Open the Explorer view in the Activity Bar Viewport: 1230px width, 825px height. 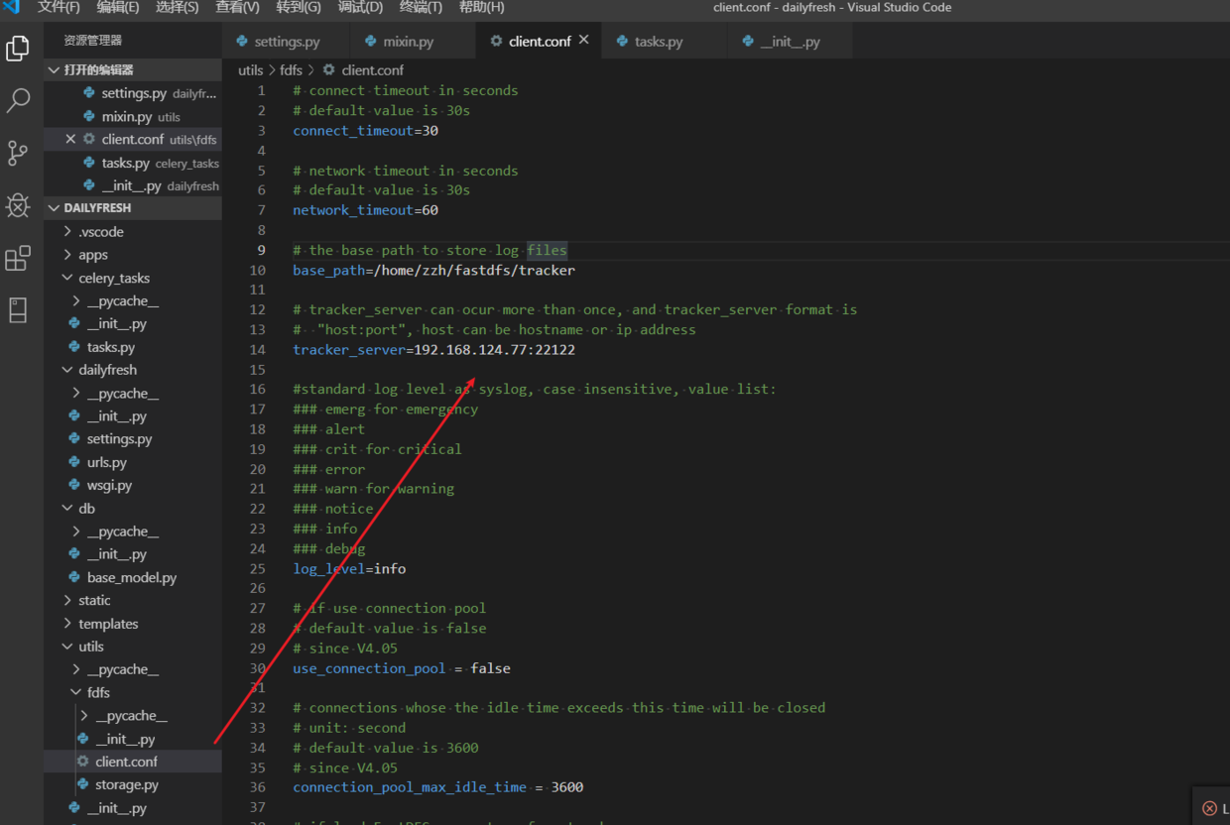pyautogui.click(x=18, y=48)
